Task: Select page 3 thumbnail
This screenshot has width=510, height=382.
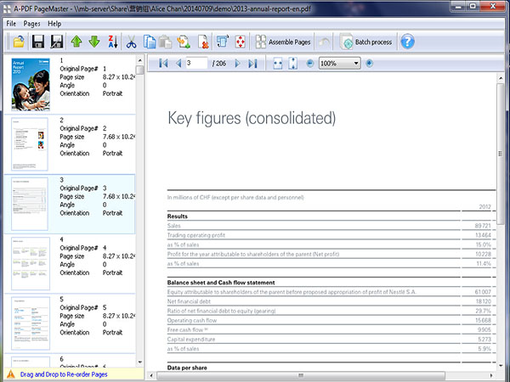Action: click(x=30, y=204)
